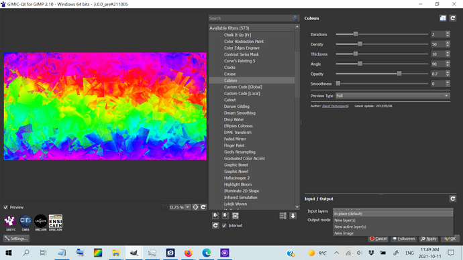This screenshot has width=463, height=260.
Task: Click the Apply button
Action: pyautogui.click(x=429, y=239)
